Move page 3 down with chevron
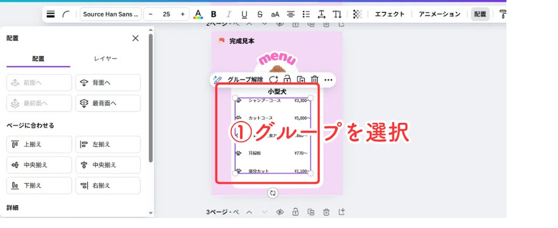 pos(265,212)
